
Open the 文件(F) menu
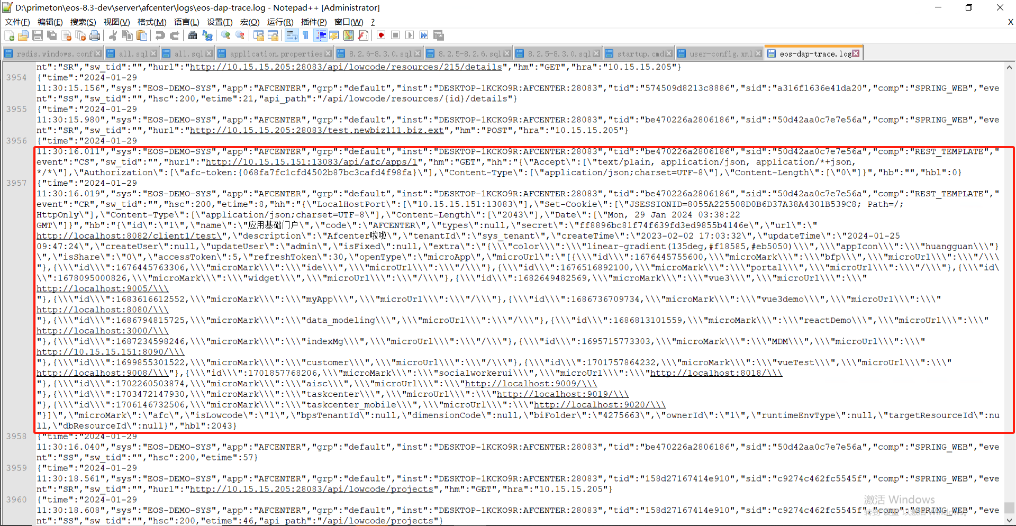point(17,22)
